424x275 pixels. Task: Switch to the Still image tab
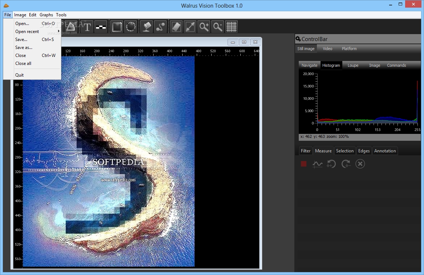point(306,49)
